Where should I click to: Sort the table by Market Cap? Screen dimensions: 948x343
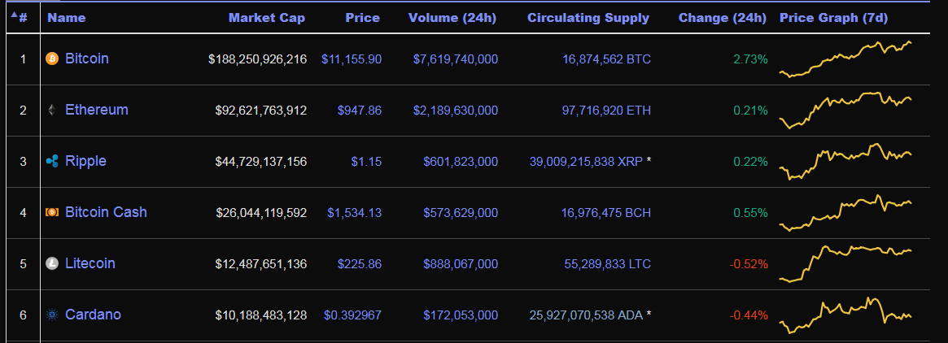(266, 18)
